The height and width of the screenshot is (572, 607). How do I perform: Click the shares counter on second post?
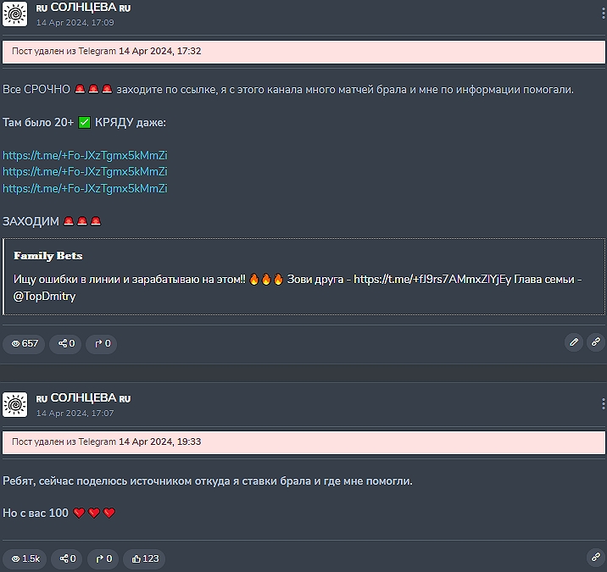click(66, 558)
